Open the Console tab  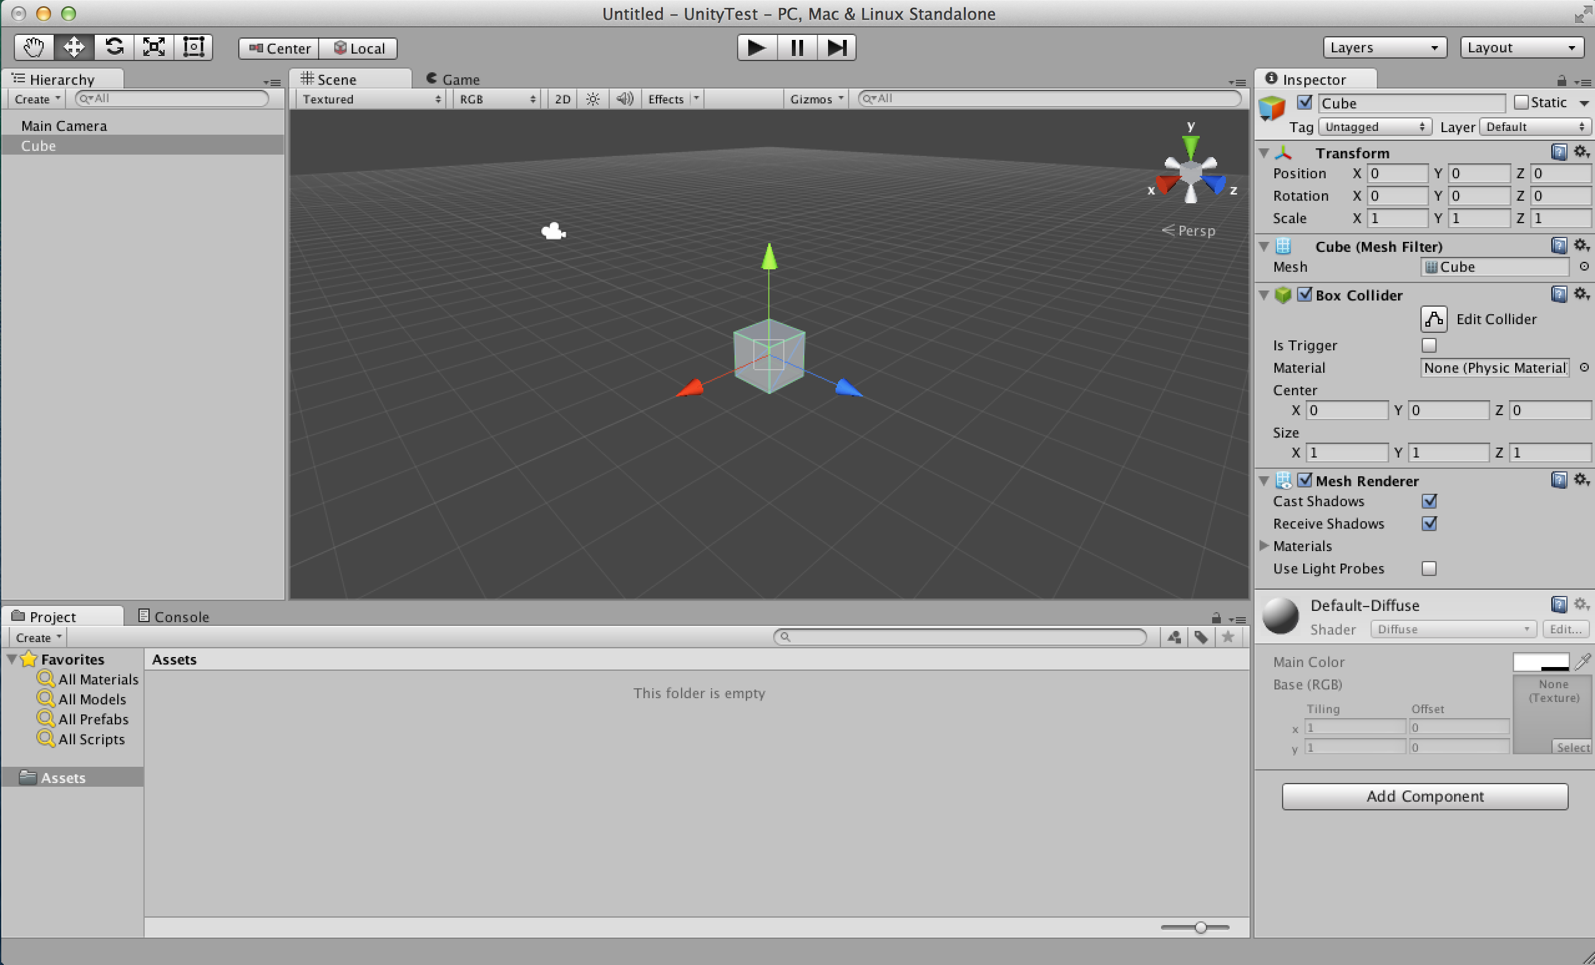click(x=174, y=616)
